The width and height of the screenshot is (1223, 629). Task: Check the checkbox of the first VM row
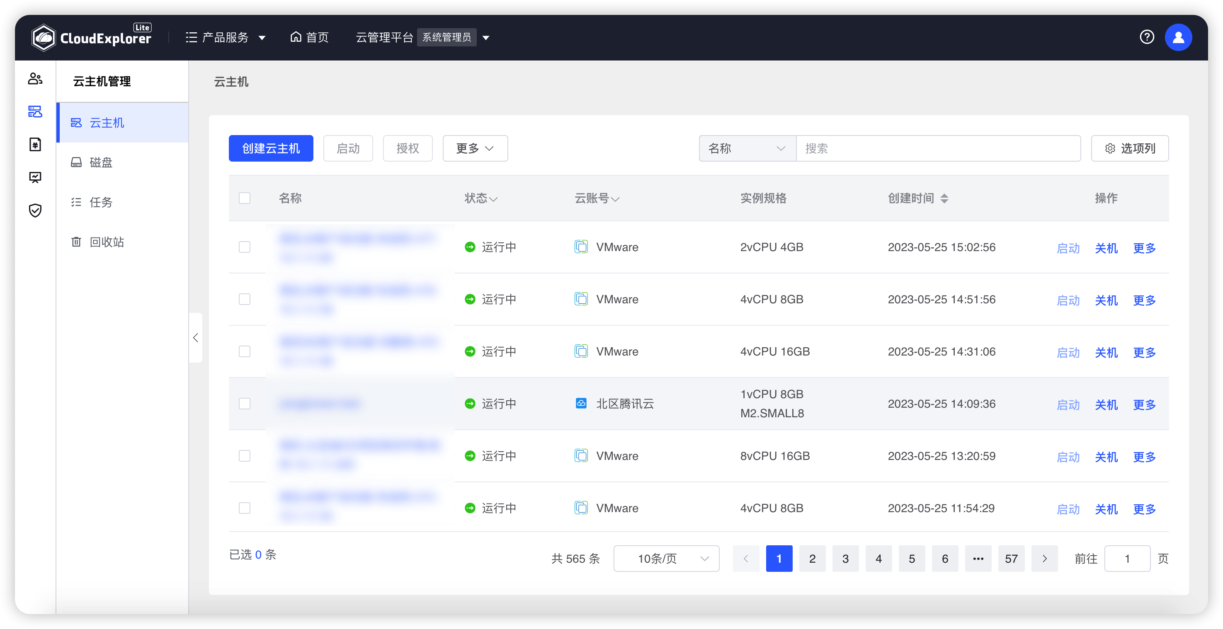[x=245, y=247]
